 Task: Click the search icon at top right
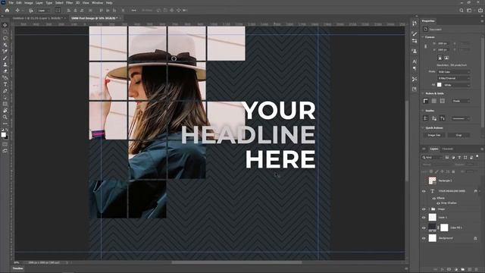click(462, 10)
